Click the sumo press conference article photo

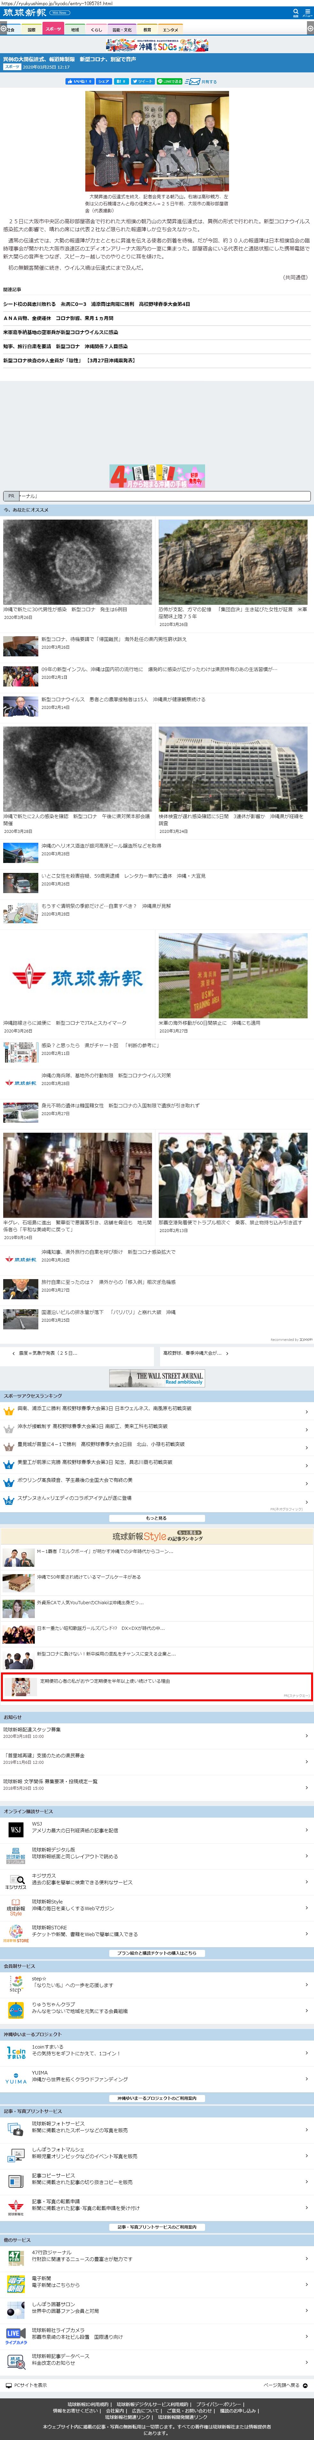[x=157, y=141]
